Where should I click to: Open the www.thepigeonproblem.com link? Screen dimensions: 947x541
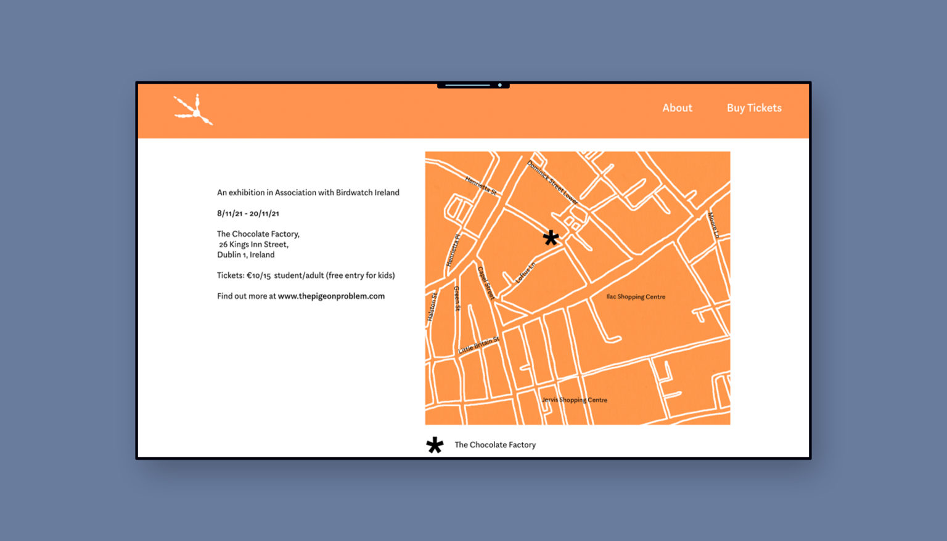coord(331,296)
